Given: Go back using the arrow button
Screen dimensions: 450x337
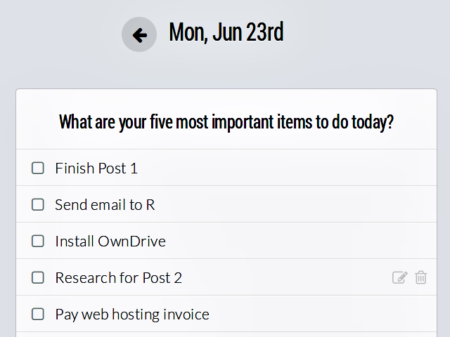Looking at the screenshot, I should click(x=139, y=34).
